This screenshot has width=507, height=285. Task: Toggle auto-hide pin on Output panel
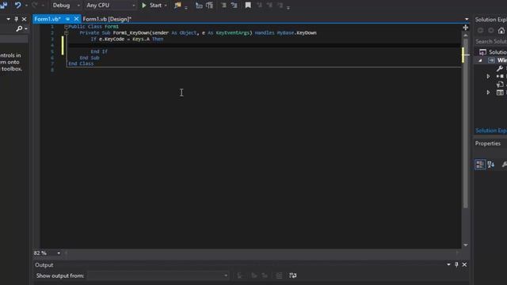[456, 264]
